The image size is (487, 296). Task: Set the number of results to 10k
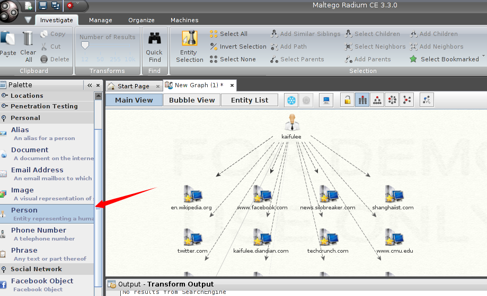click(x=130, y=59)
